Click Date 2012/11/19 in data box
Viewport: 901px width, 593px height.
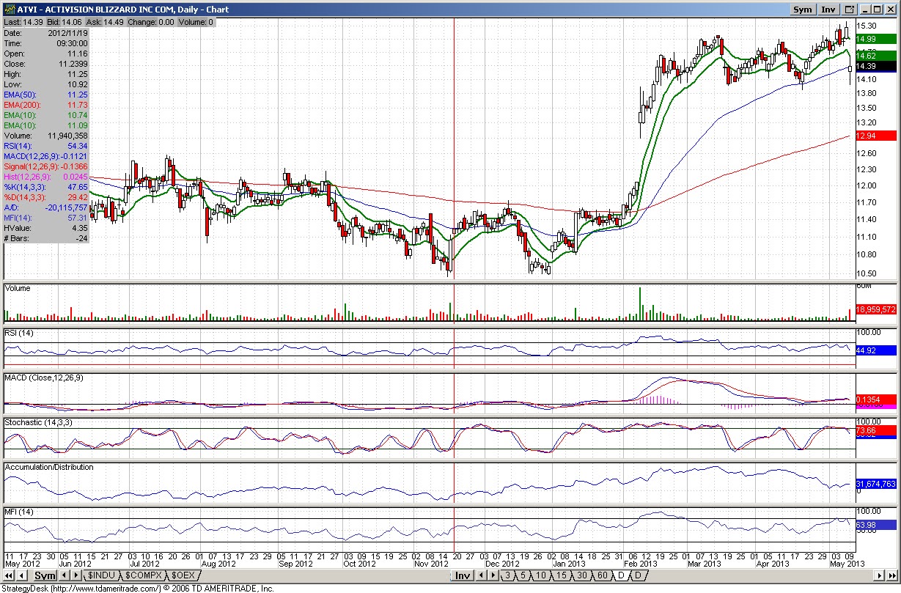45,33
